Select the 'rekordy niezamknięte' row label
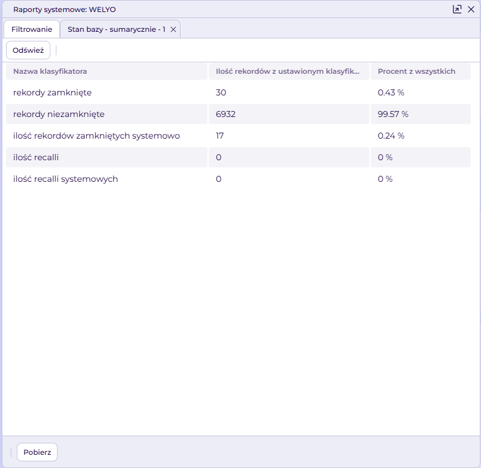 [59, 114]
